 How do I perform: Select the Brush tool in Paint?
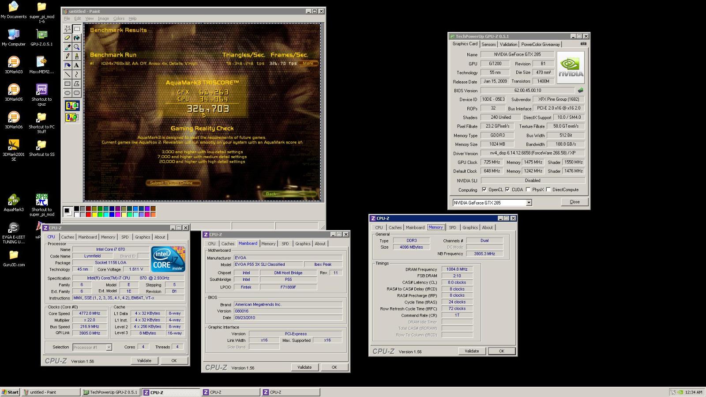tap(77, 56)
